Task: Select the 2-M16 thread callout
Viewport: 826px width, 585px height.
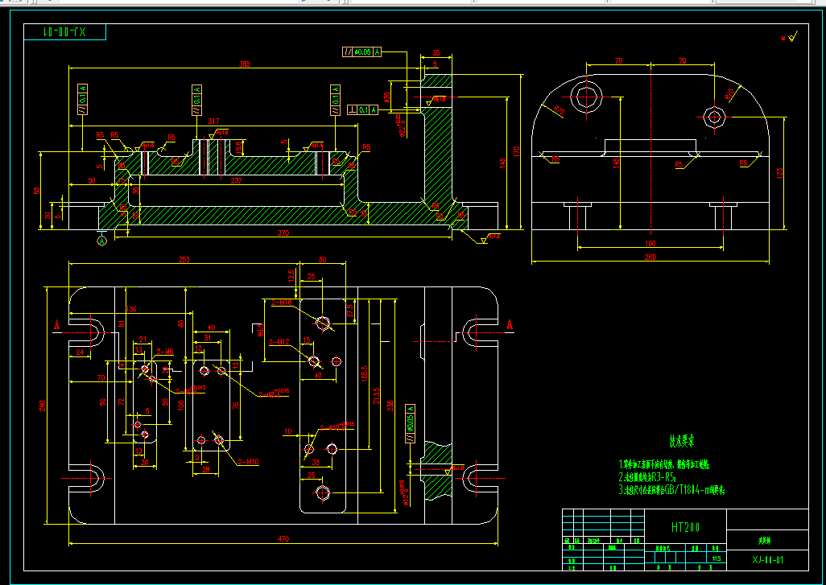Action: coord(282,303)
